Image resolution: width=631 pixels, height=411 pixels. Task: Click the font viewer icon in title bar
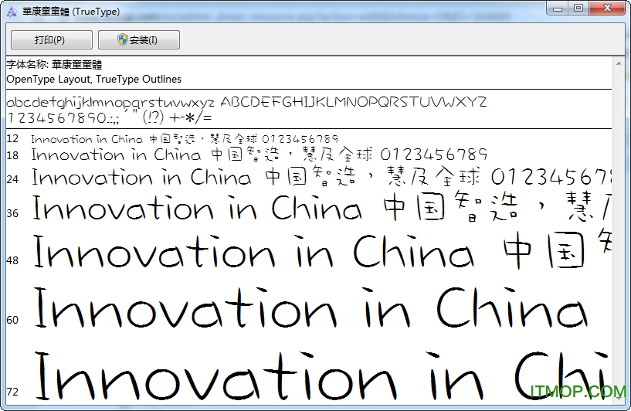click(12, 8)
